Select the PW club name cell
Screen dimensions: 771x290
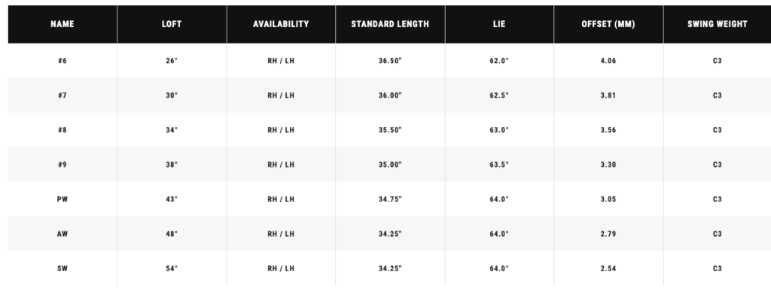[x=62, y=199]
